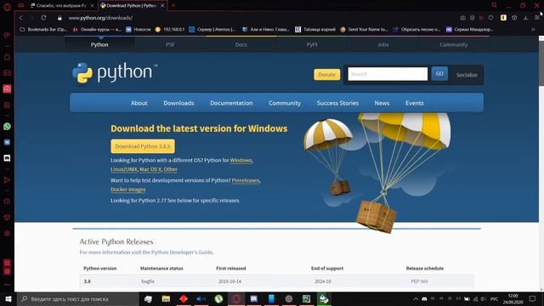
Task: Open the Events navigation menu
Action: coord(415,103)
